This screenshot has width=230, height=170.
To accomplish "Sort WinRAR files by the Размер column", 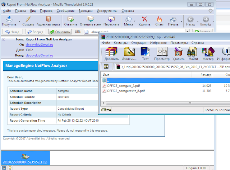I will click(x=202, y=75).
